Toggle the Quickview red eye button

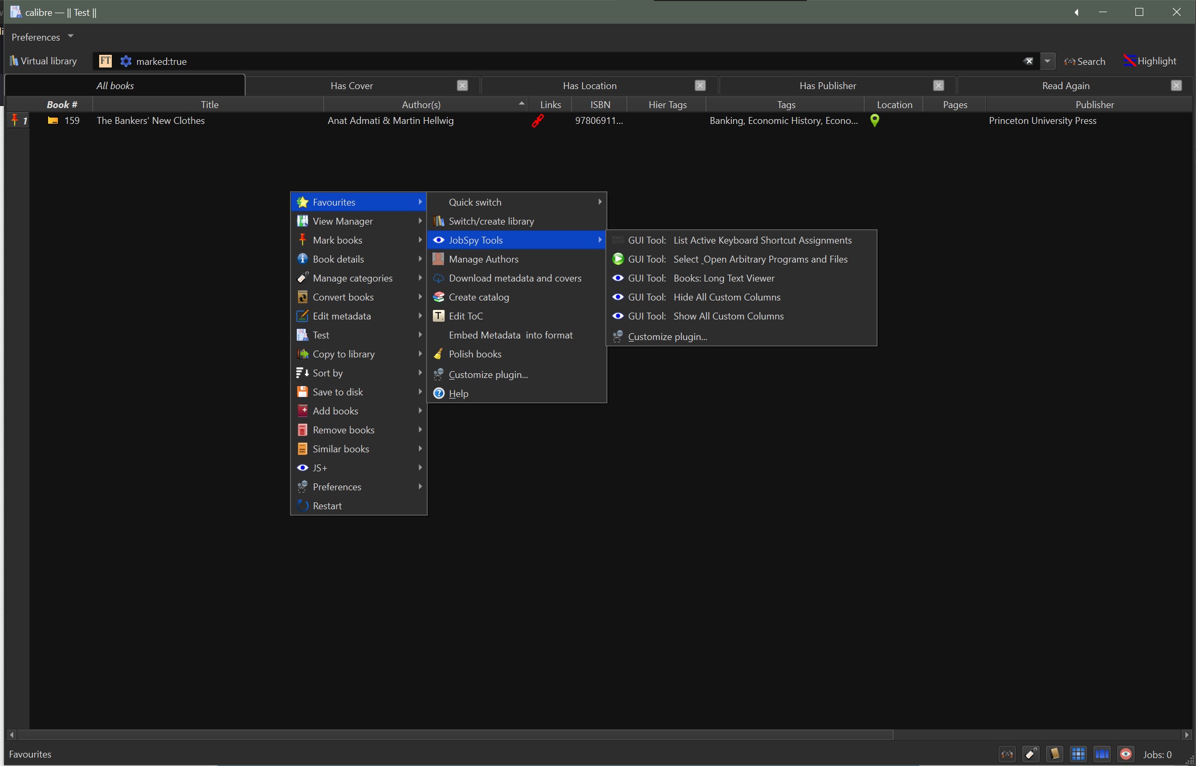point(1126,754)
